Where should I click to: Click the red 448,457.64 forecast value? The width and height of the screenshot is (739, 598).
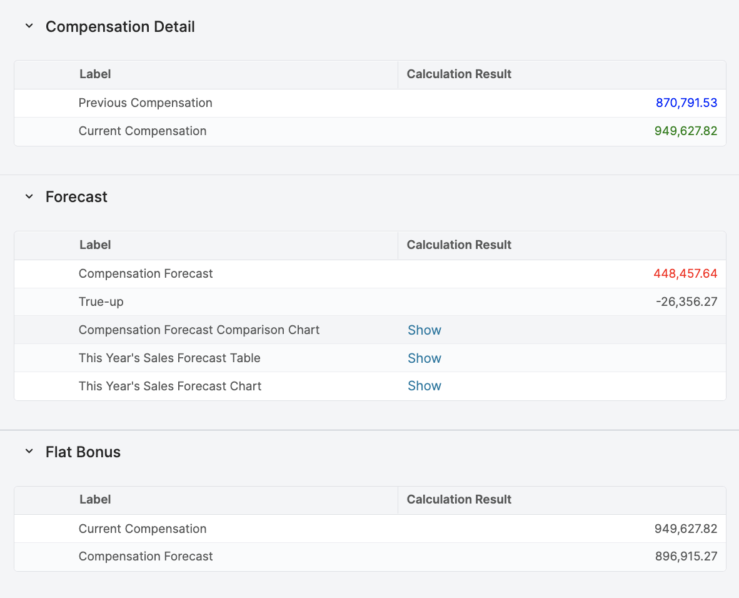(x=685, y=273)
